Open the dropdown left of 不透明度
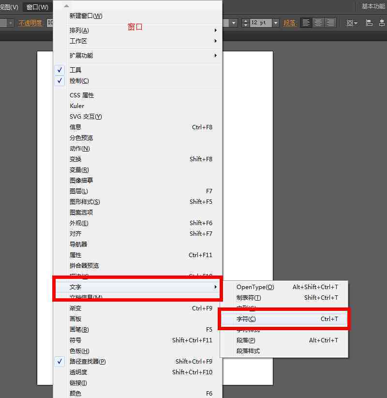The width and height of the screenshot is (387, 398). pos(10,23)
